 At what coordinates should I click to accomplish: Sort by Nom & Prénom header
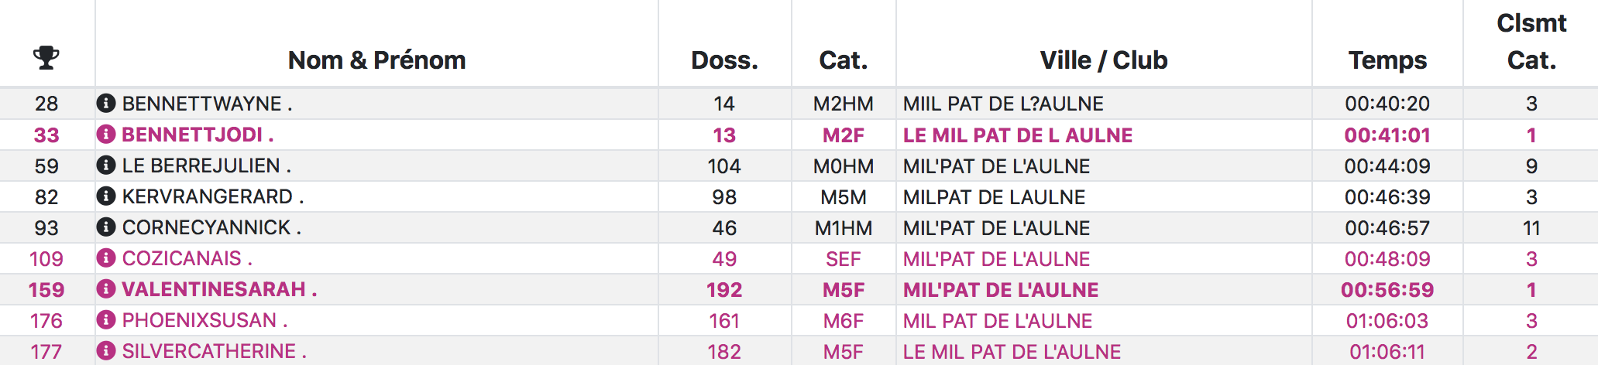tap(376, 60)
